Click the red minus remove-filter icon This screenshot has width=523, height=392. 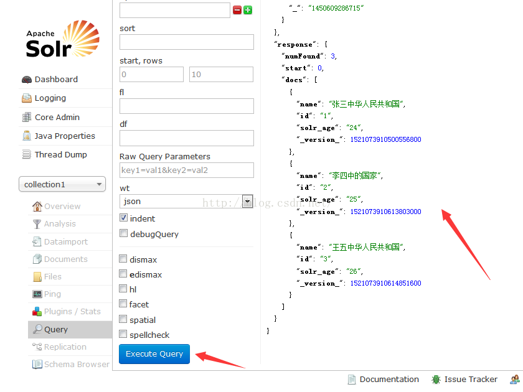237,10
